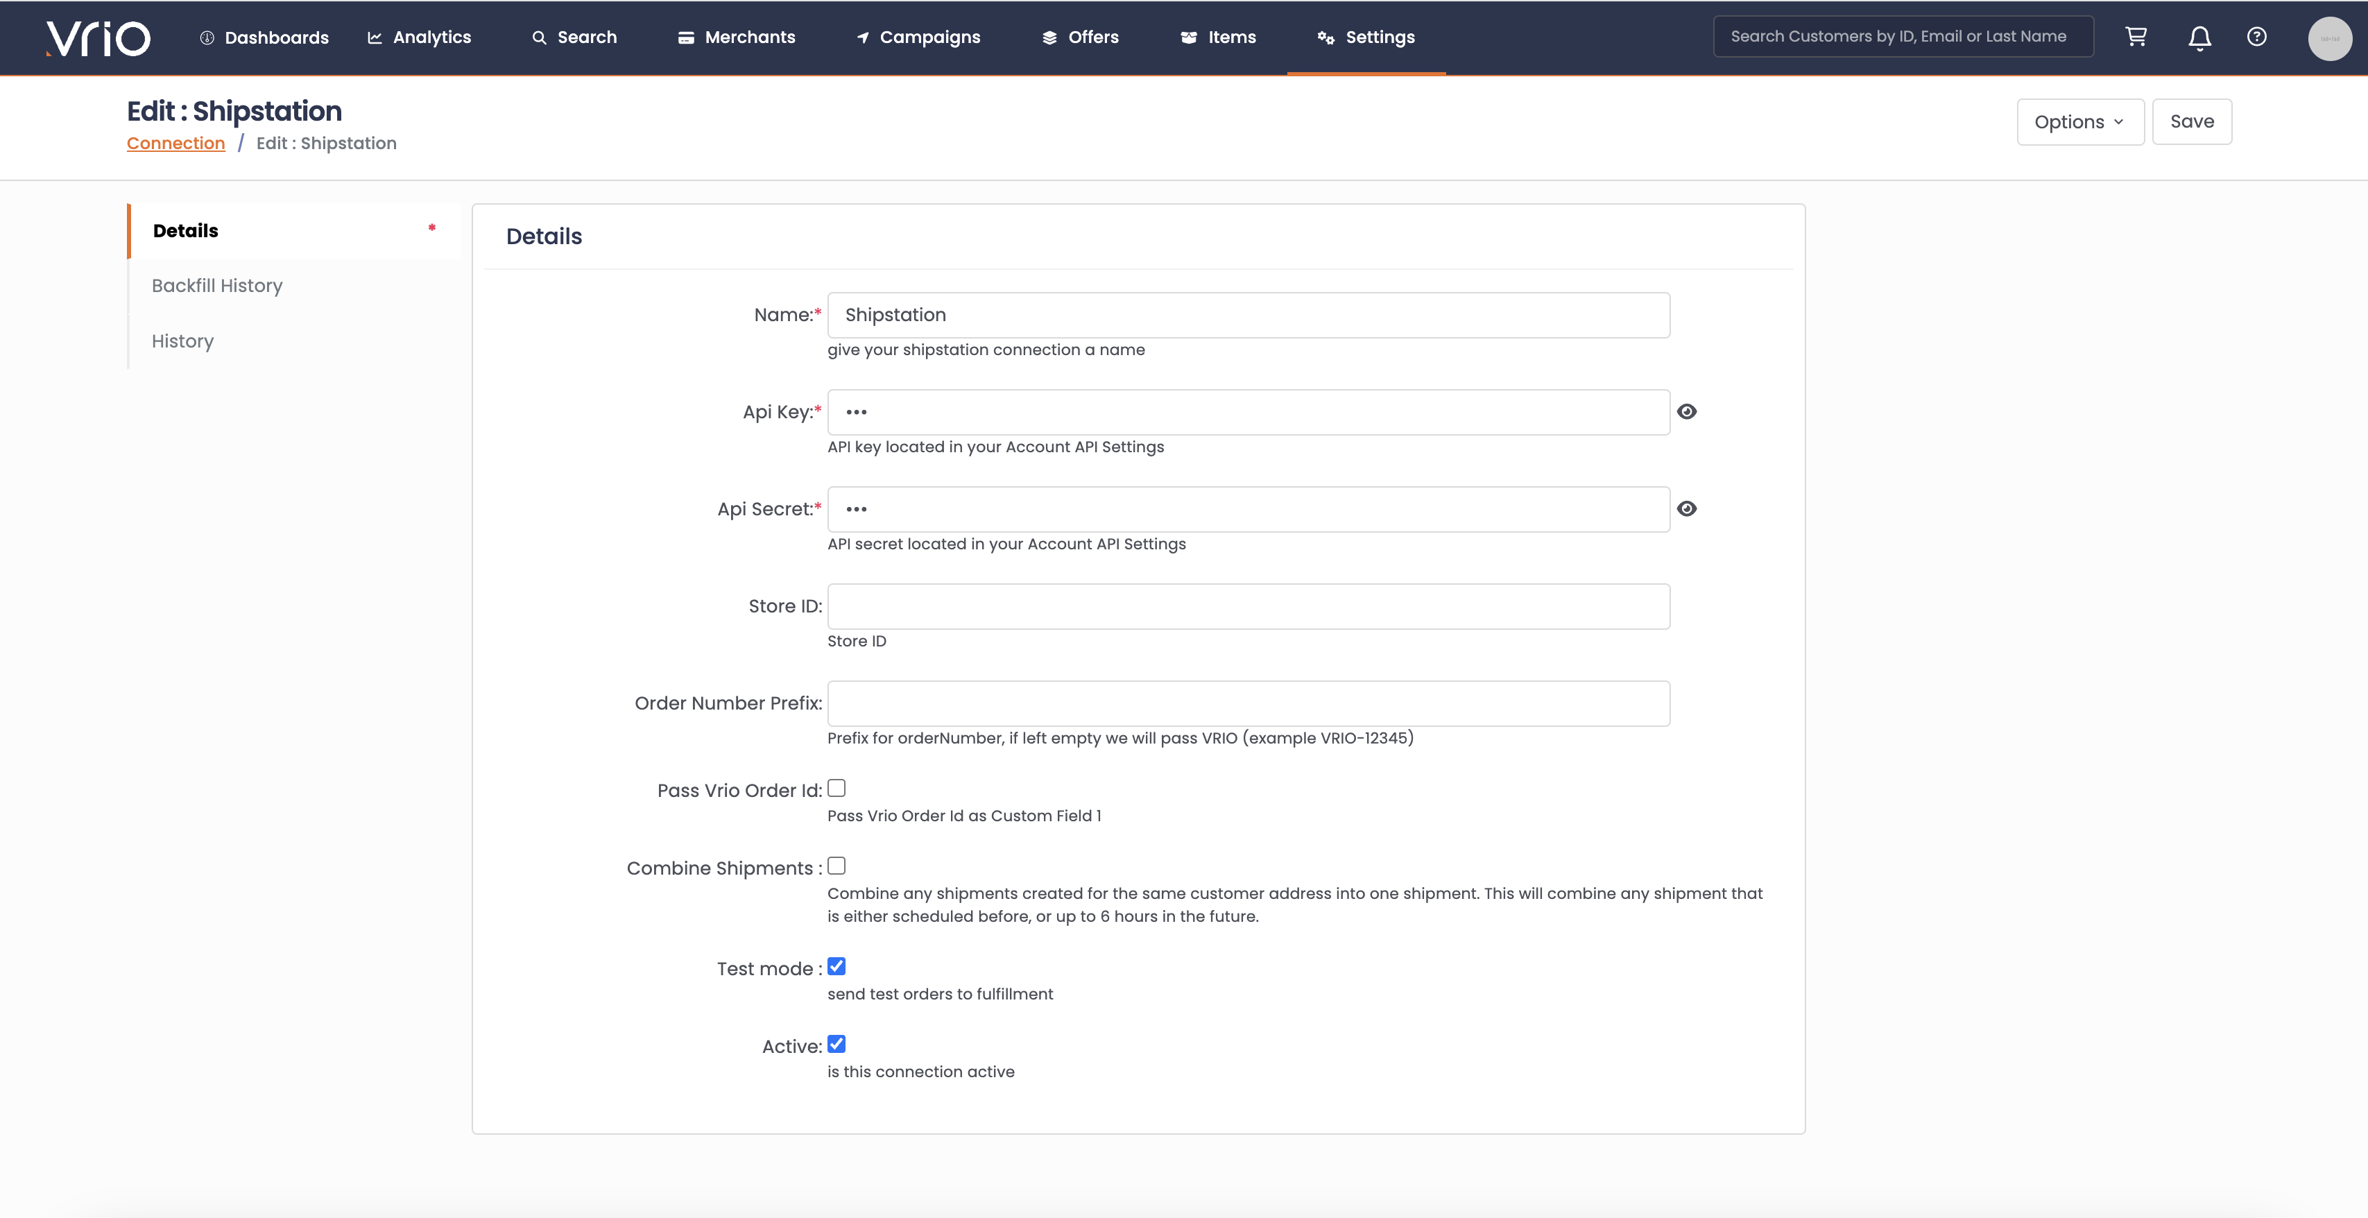Switch to Backfill History tab
This screenshot has width=2368, height=1218.
[294, 286]
